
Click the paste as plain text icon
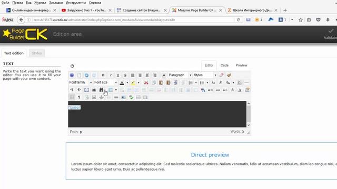pyautogui.click(x=168, y=82)
